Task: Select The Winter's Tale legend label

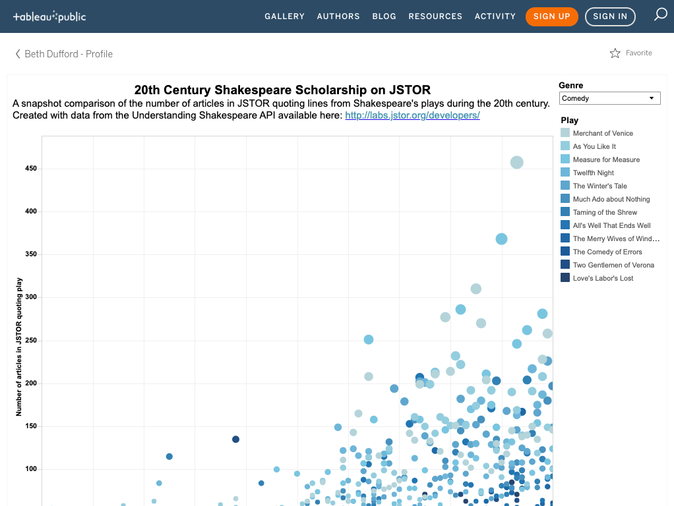Action: pos(599,186)
